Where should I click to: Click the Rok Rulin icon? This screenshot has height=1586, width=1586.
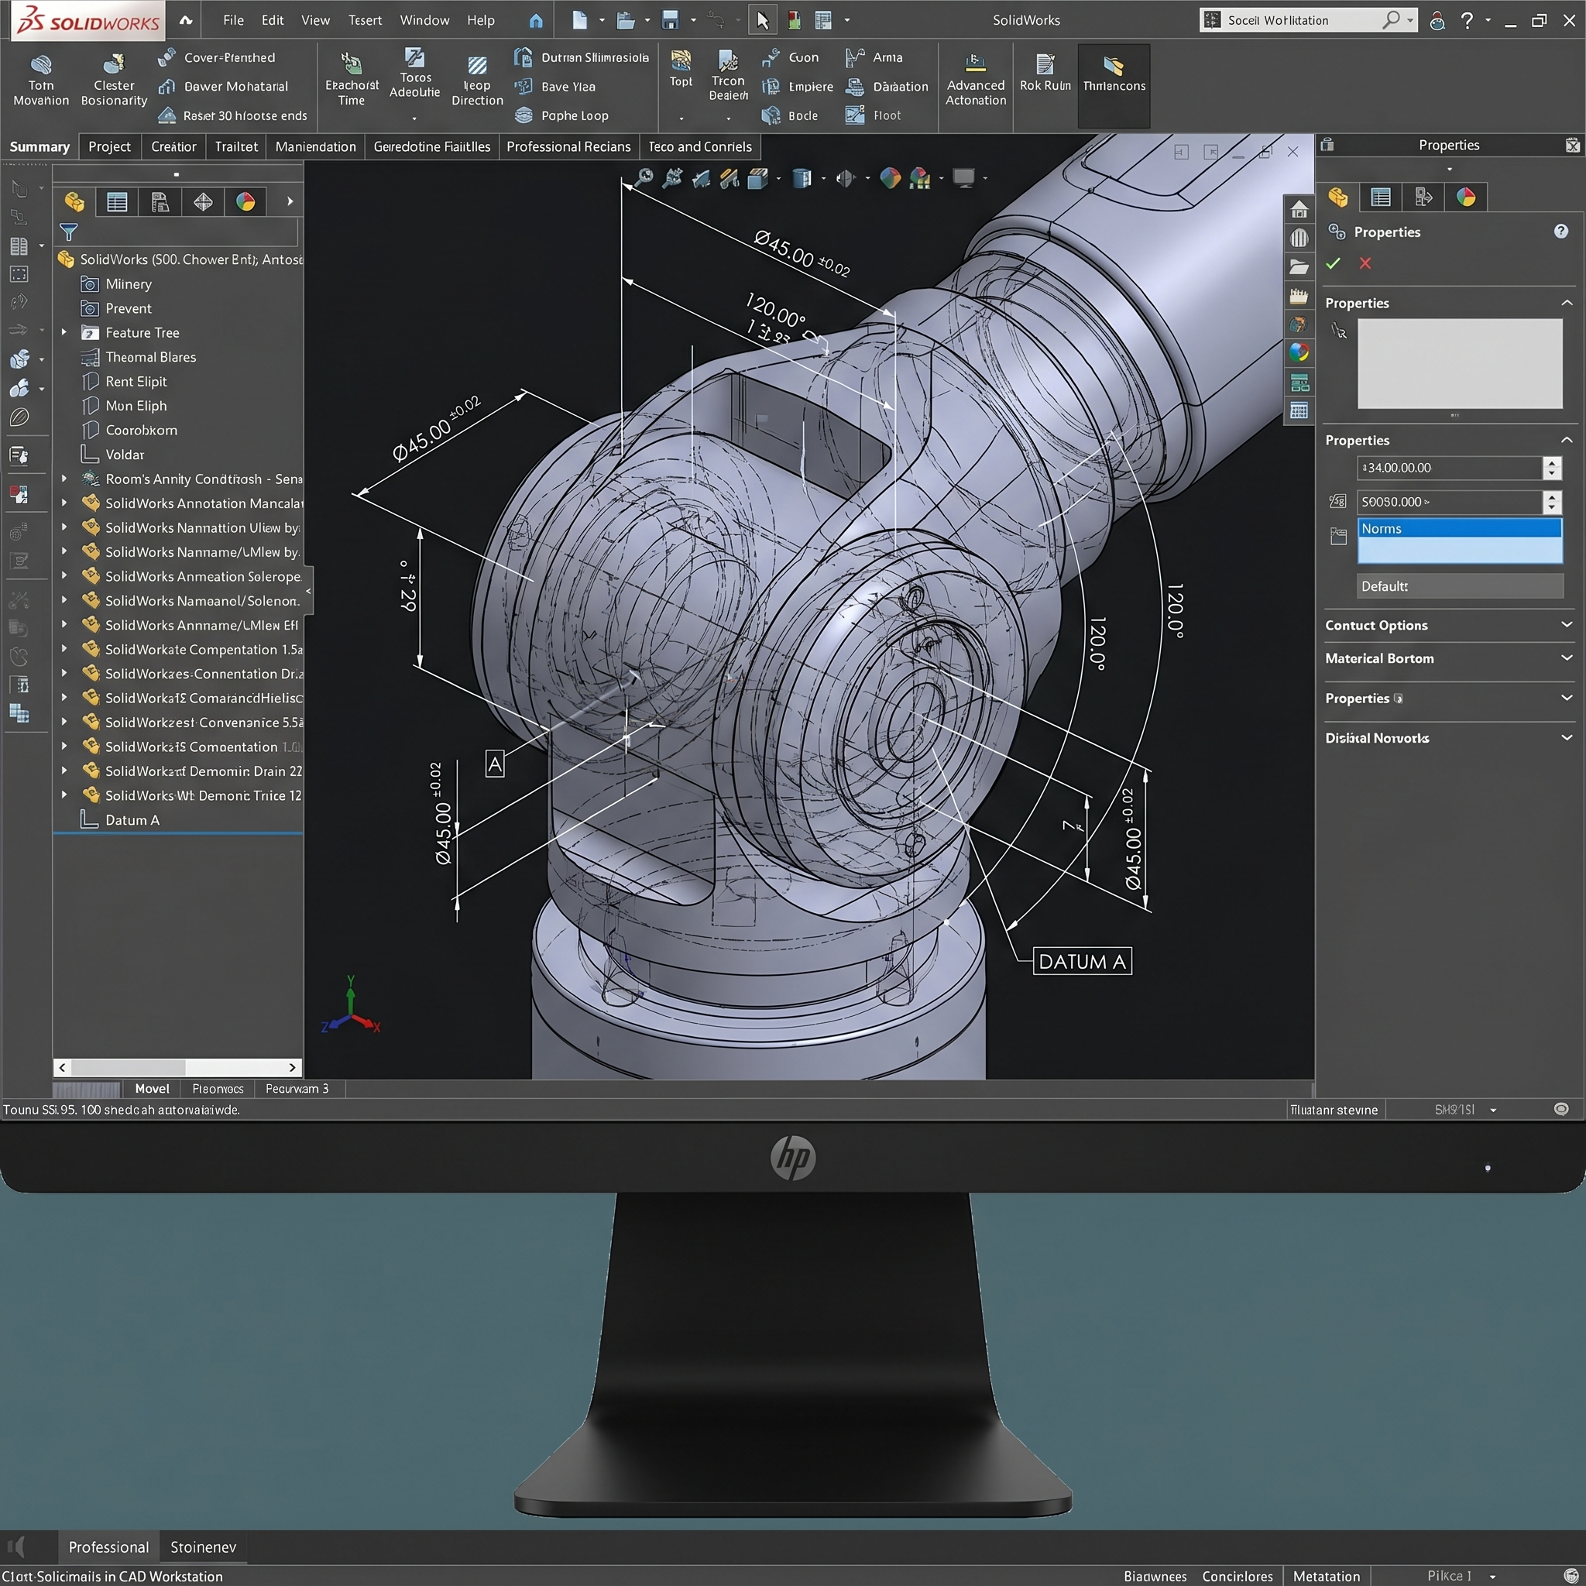1045,64
